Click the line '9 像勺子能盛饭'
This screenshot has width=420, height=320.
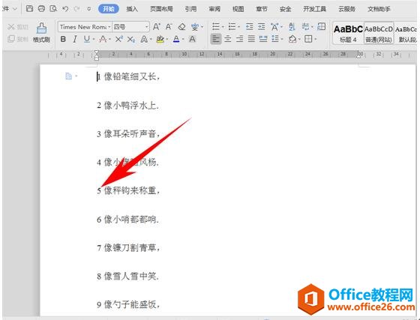tap(128, 304)
